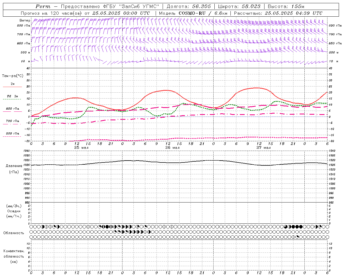Click the "Широта: 58.023" latitude value

[x=239, y=6]
